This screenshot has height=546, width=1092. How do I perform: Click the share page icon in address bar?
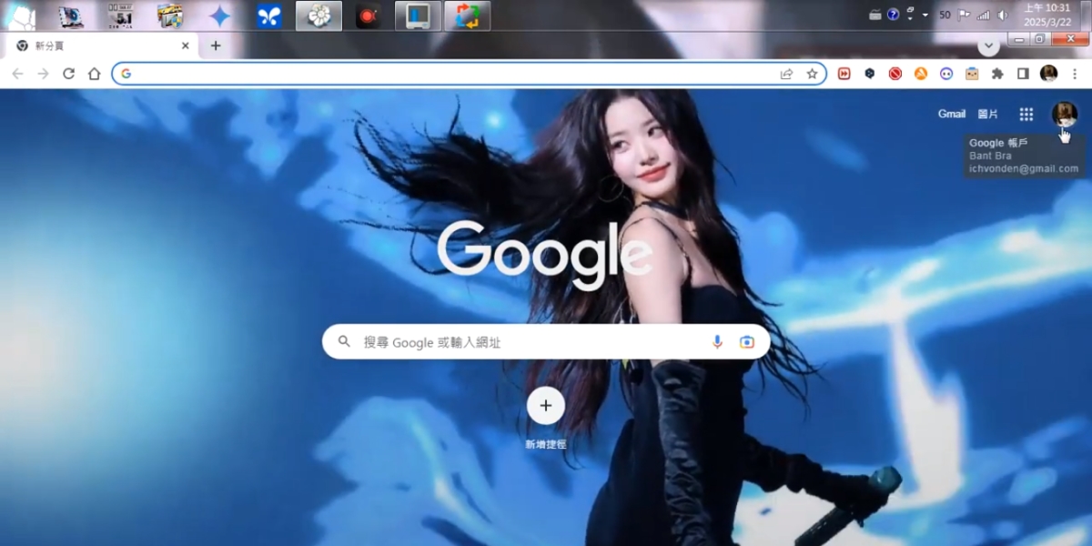point(786,74)
